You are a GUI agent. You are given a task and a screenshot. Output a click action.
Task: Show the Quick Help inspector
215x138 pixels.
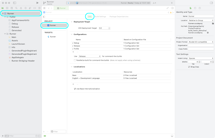click(x=200, y=8)
